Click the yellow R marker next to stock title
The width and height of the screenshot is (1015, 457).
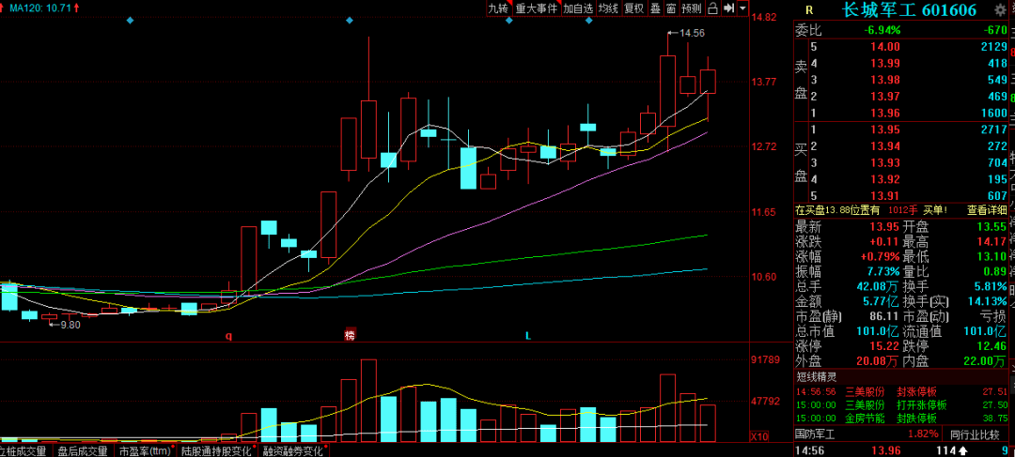pos(808,9)
